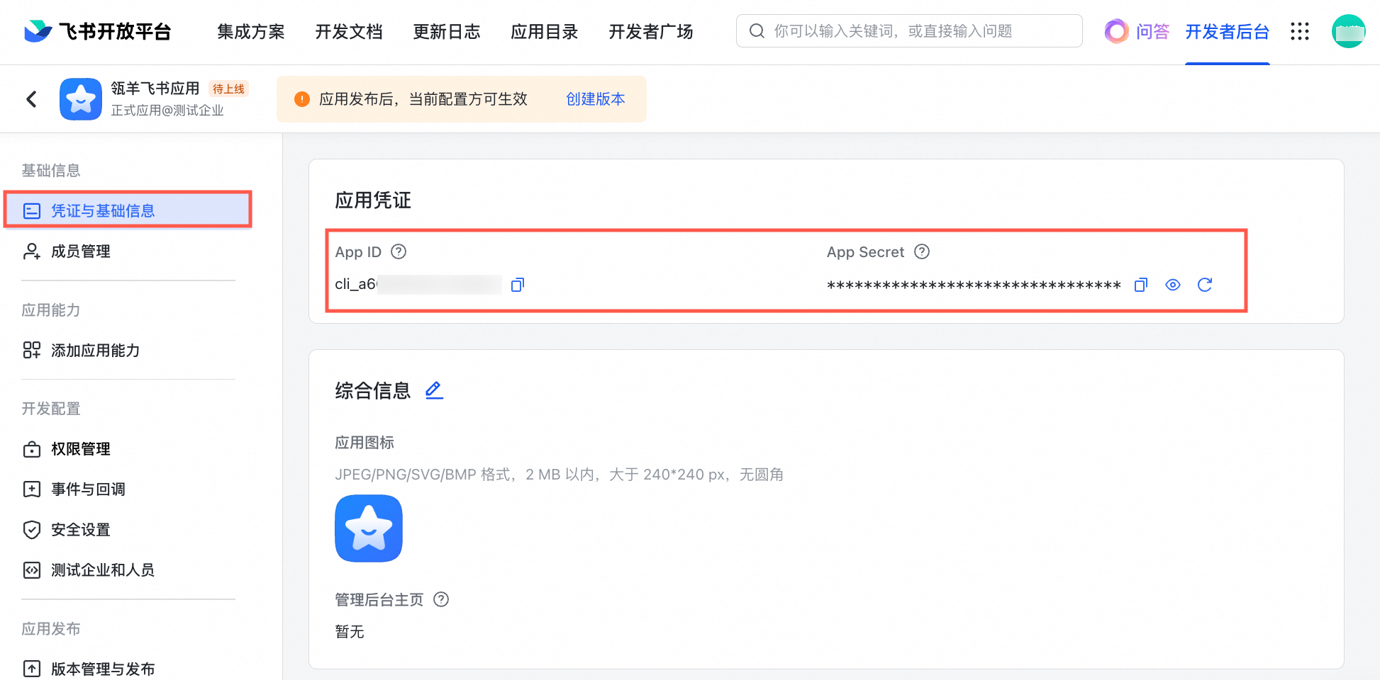1380x680 pixels.
Task: Open the apps grid menu icon
Action: pyautogui.click(x=1299, y=31)
